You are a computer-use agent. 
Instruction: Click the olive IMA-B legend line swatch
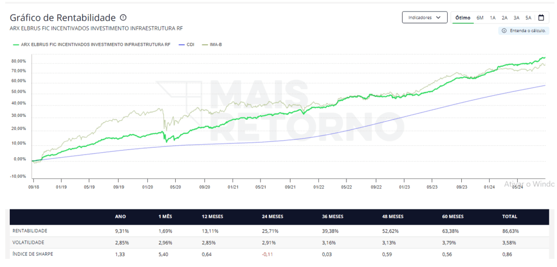[x=205, y=45]
